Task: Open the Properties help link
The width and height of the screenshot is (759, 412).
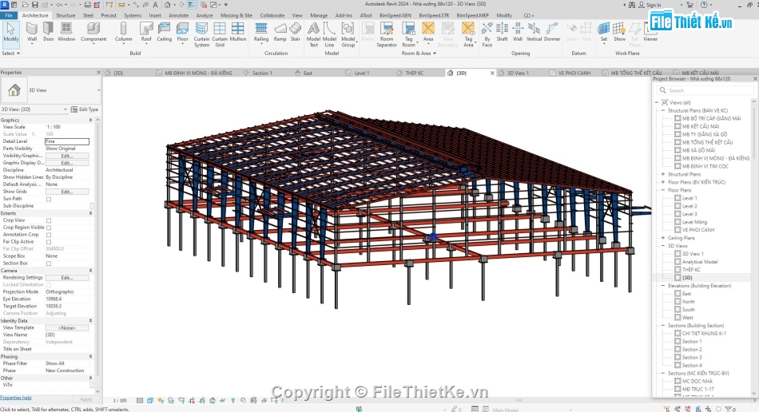Action: (16, 398)
